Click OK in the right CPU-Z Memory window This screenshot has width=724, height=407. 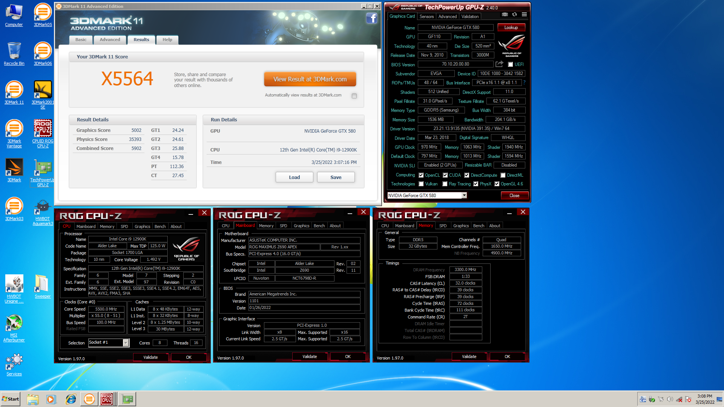click(507, 357)
